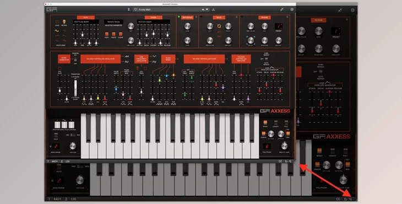Image resolution: width=402 pixels, height=204 pixels.
Task: Flip the ARP/SEQ switch in front window
Action: [73, 135]
